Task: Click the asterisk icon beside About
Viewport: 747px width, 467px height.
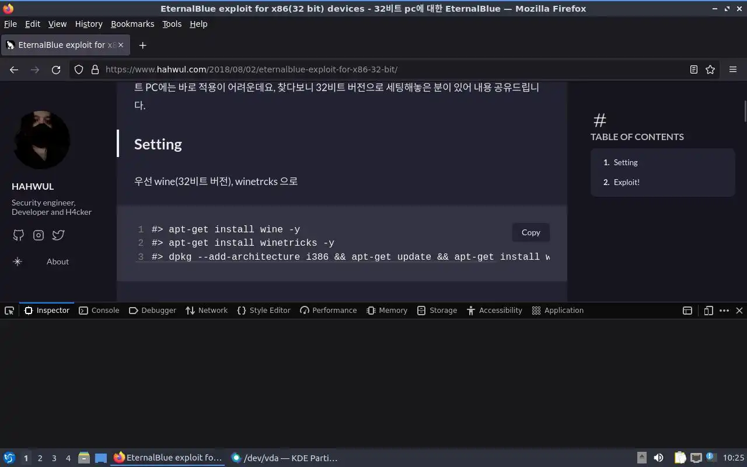Action: point(18,262)
